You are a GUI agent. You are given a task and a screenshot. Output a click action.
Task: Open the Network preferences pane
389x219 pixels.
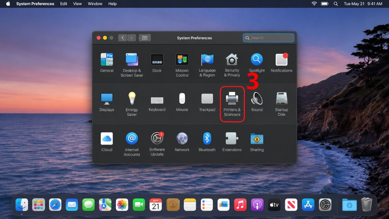click(182, 142)
